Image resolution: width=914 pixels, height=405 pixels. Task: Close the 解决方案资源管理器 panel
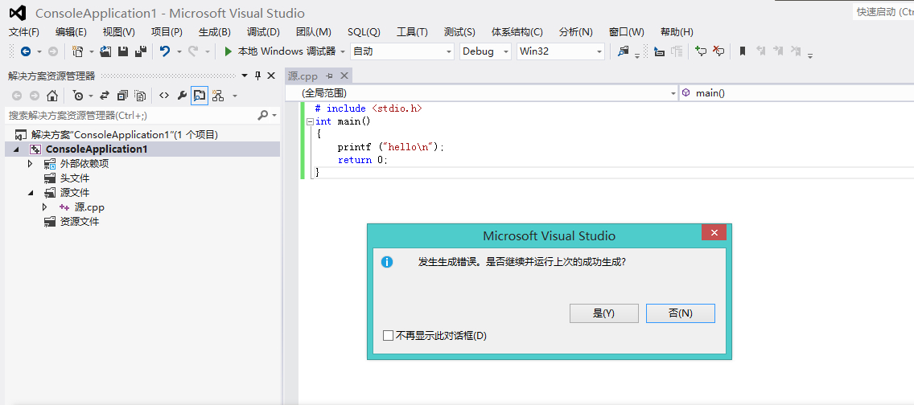click(x=271, y=76)
